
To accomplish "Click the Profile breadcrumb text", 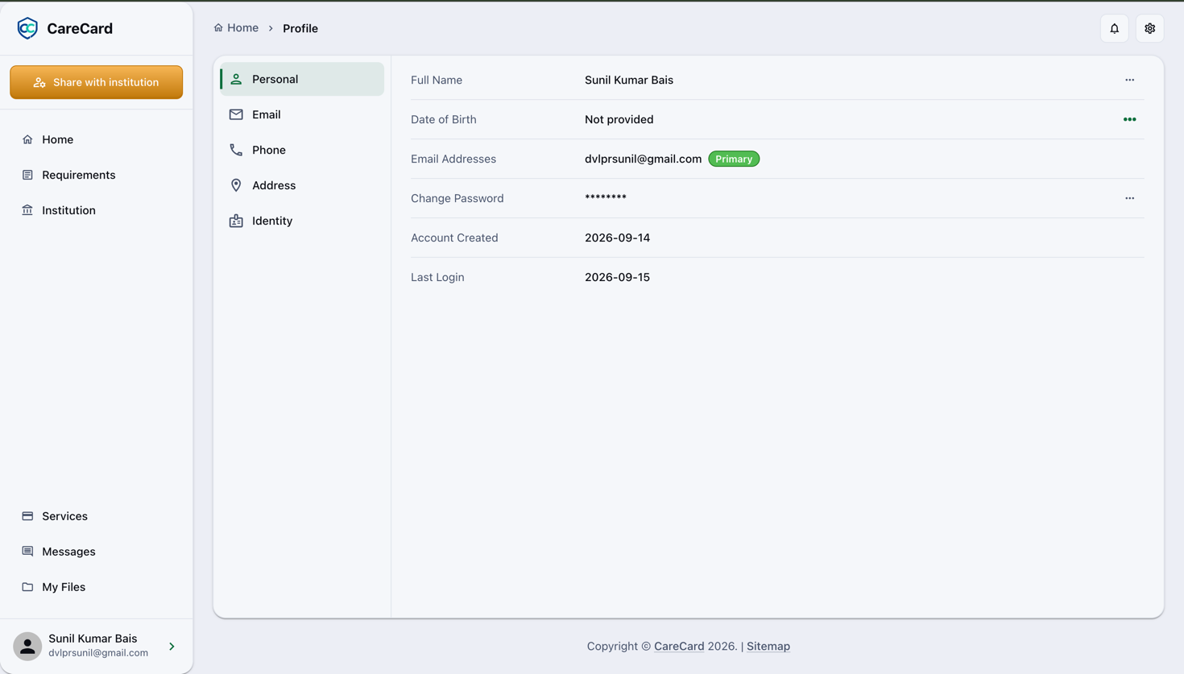I will [x=300, y=28].
